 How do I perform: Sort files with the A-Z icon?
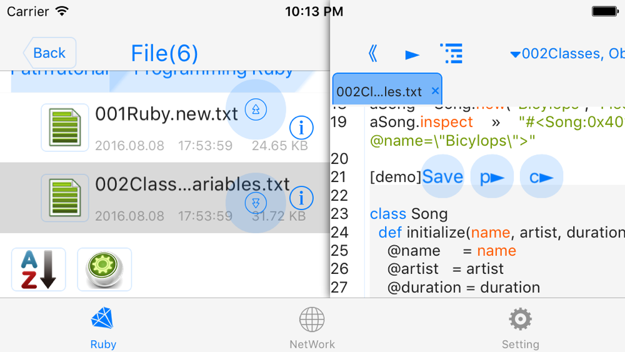tap(39, 269)
